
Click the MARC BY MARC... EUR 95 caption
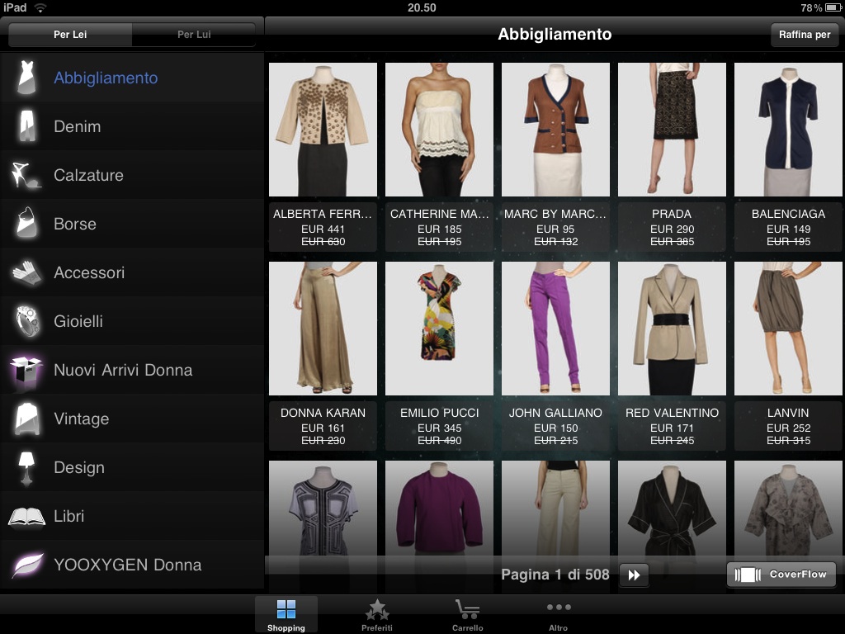[555, 227]
